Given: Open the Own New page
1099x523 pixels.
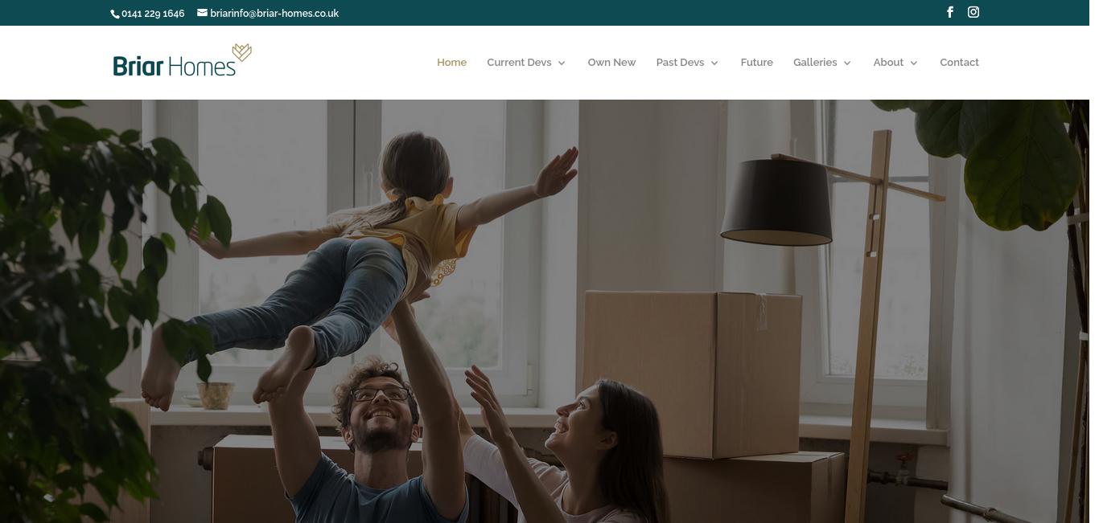Looking at the screenshot, I should [x=611, y=63].
